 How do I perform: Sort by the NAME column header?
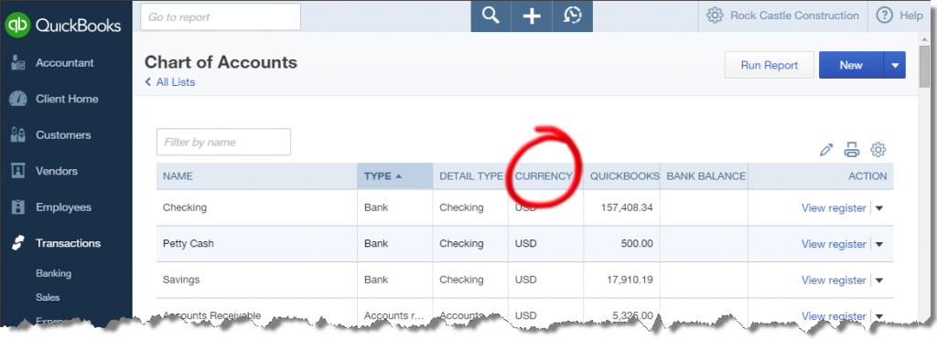point(257,176)
